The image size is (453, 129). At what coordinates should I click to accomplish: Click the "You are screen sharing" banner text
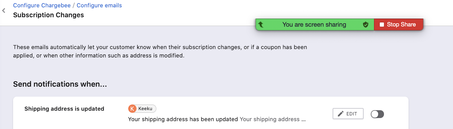314,25
